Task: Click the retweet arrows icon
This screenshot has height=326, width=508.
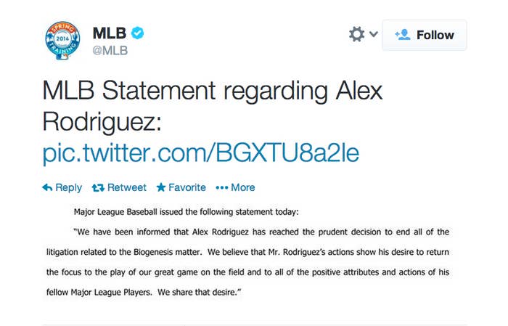Action: click(x=98, y=187)
